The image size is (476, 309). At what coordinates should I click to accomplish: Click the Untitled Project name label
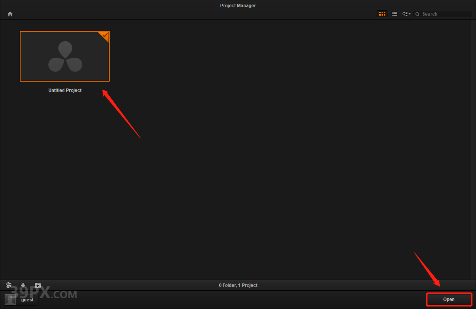[65, 90]
